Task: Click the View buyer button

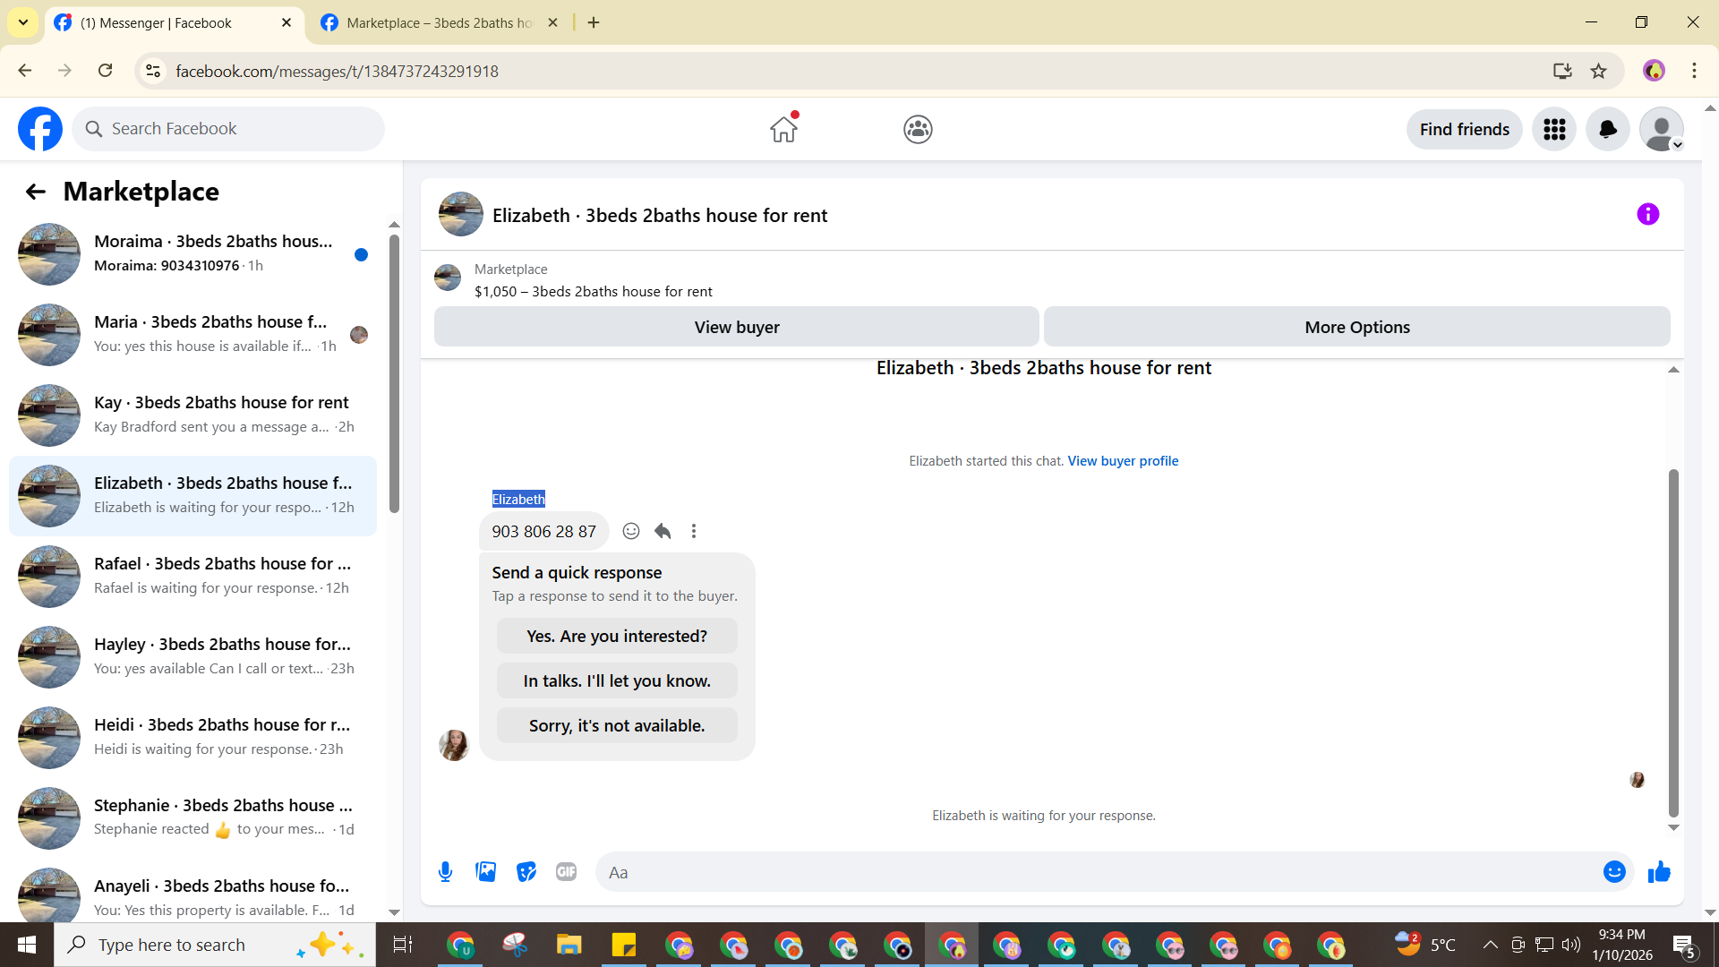Action: 736,328
